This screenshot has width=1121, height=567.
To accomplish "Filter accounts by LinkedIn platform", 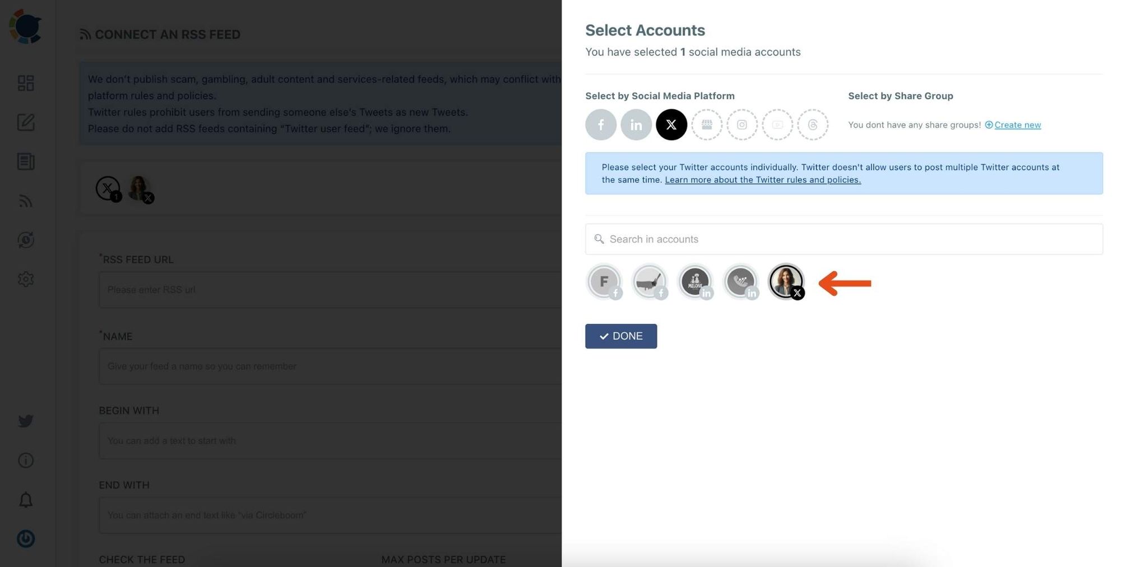I will [x=636, y=124].
